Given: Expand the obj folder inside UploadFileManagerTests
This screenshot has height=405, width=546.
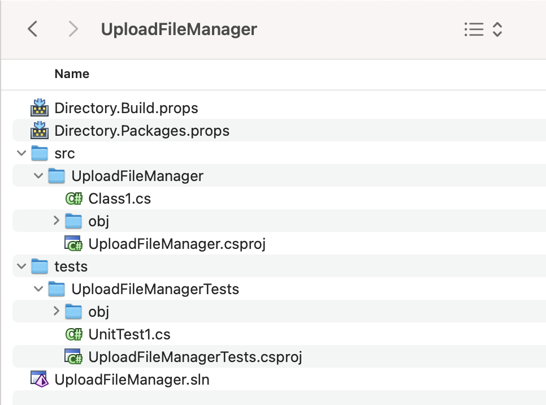Looking at the screenshot, I should point(55,311).
